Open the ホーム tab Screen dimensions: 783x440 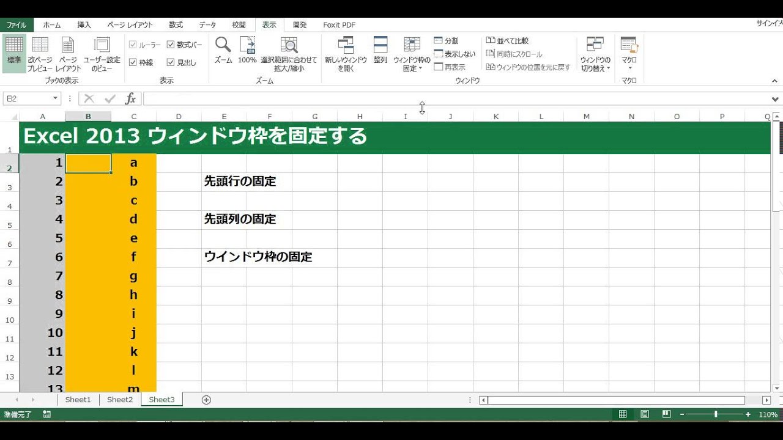click(x=52, y=25)
